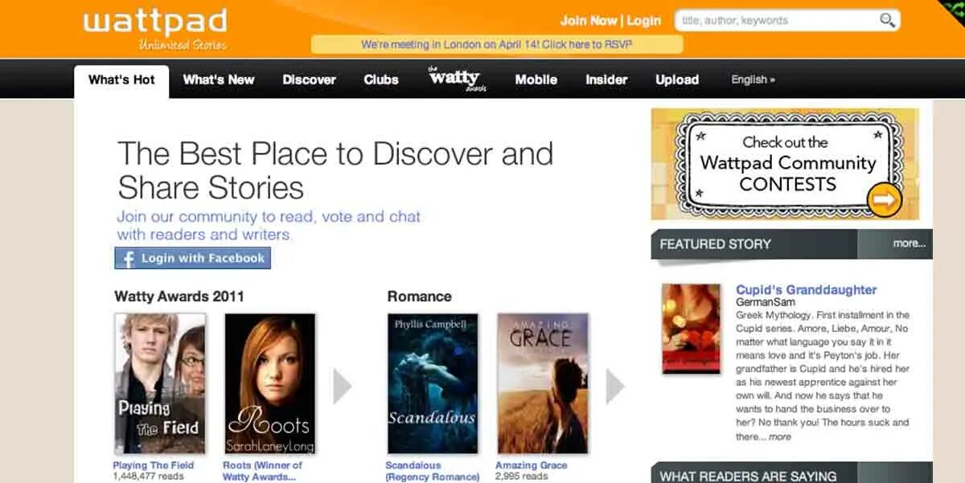The image size is (965, 483).
Task: Click 2,995 reads text
Action: 521,477
